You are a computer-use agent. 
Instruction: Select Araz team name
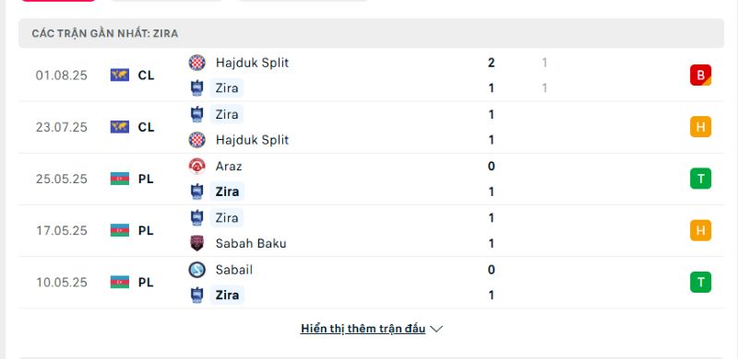point(228,167)
